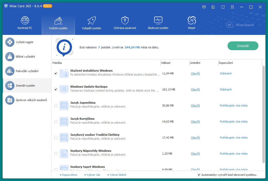This screenshot has height=181, width=268.
Task: Click Otevřít for Stažené instalátory Windows
Action: point(195,73)
